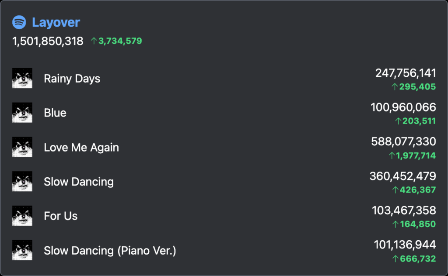Click the For Us cover thumbnail

click(22, 216)
